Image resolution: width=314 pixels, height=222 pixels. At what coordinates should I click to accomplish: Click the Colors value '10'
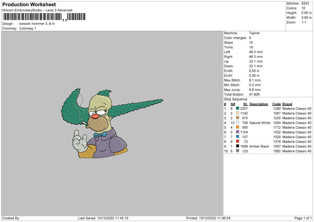[304, 8]
